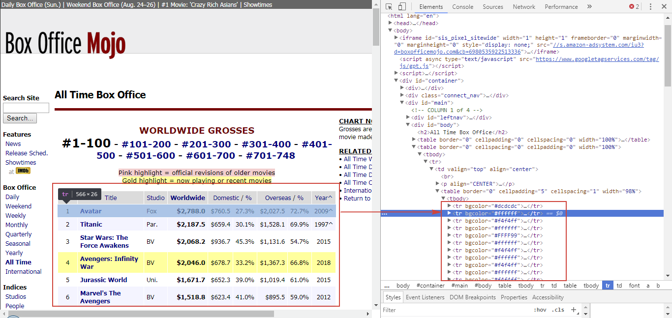Click the webpage horizontal scrollbar thumb
This screenshot has height=318, width=672.
click(141, 314)
